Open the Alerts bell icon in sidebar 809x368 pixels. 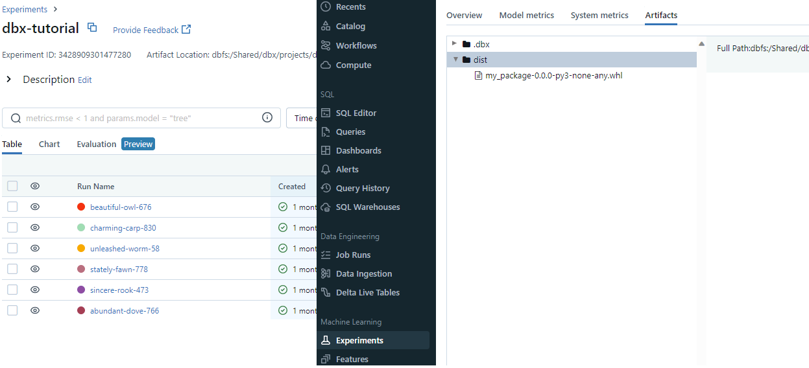click(x=326, y=169)
